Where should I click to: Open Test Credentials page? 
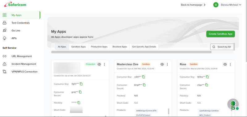(x=20, y=23)
